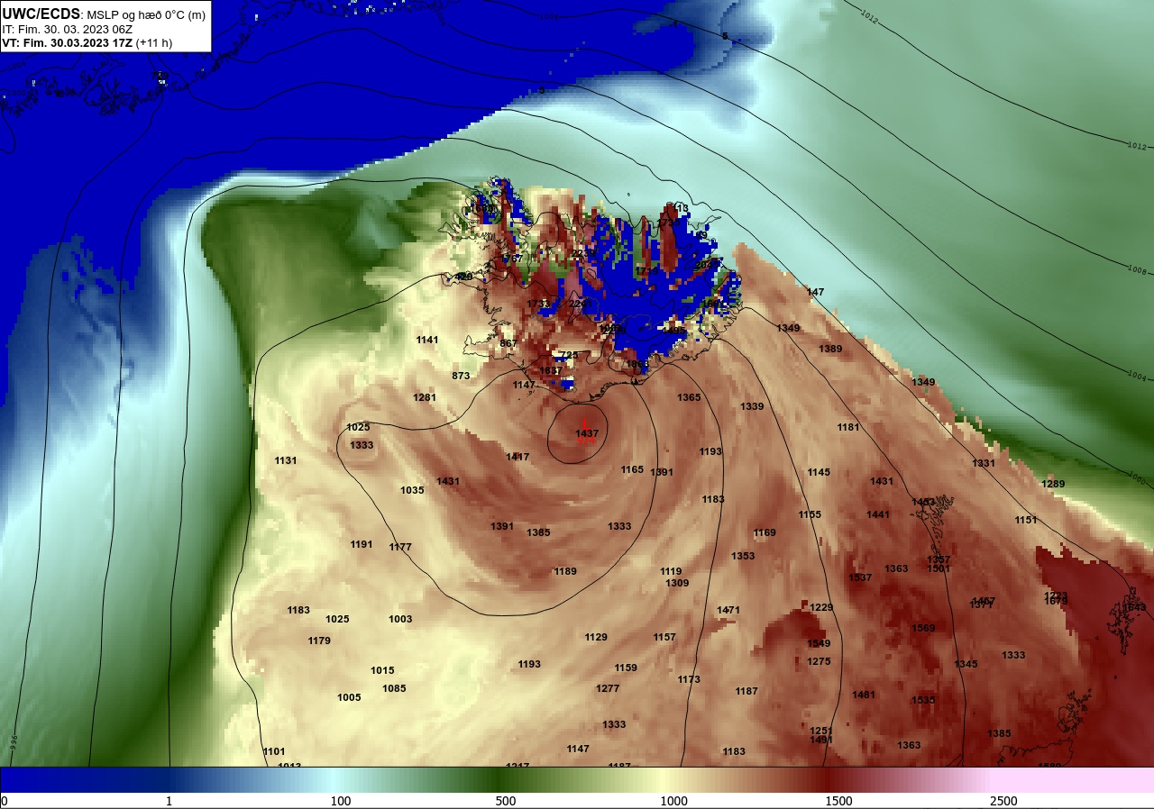This screenshot has width=1154, height=809.
Task: Click the 1141 height value
Action: (x=427, y=340)
